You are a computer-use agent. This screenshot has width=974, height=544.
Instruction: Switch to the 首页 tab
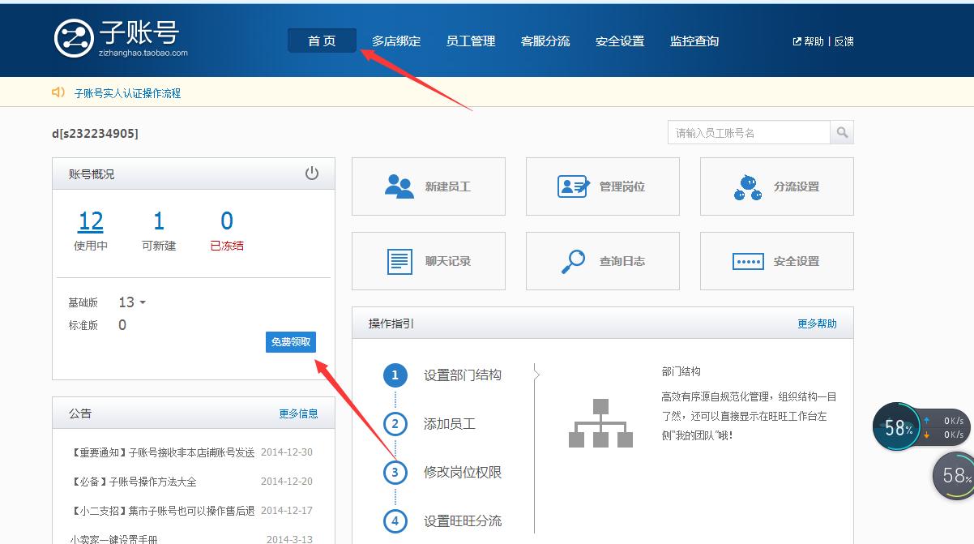click(322, 40)
